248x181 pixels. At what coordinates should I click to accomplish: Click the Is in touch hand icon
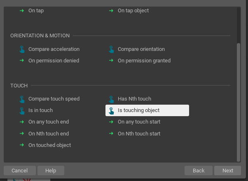coord(22,111)
